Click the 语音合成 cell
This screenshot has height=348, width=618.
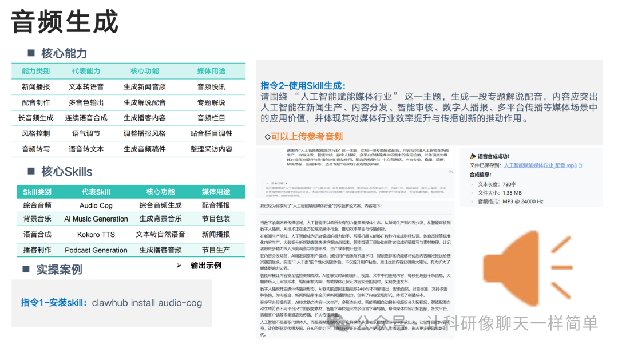tap(37, 235)
